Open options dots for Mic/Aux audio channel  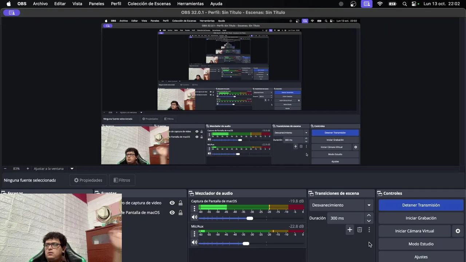pos(194,234)
